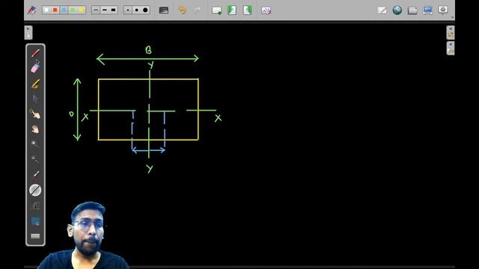Select the Zoom out tool
Image resolution: width=479 pixels, height=269 pixels.
[35, 159]
